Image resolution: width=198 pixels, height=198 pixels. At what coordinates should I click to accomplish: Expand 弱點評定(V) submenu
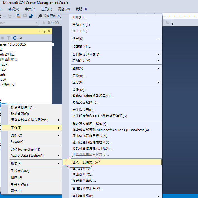click(x=112, y=61)
